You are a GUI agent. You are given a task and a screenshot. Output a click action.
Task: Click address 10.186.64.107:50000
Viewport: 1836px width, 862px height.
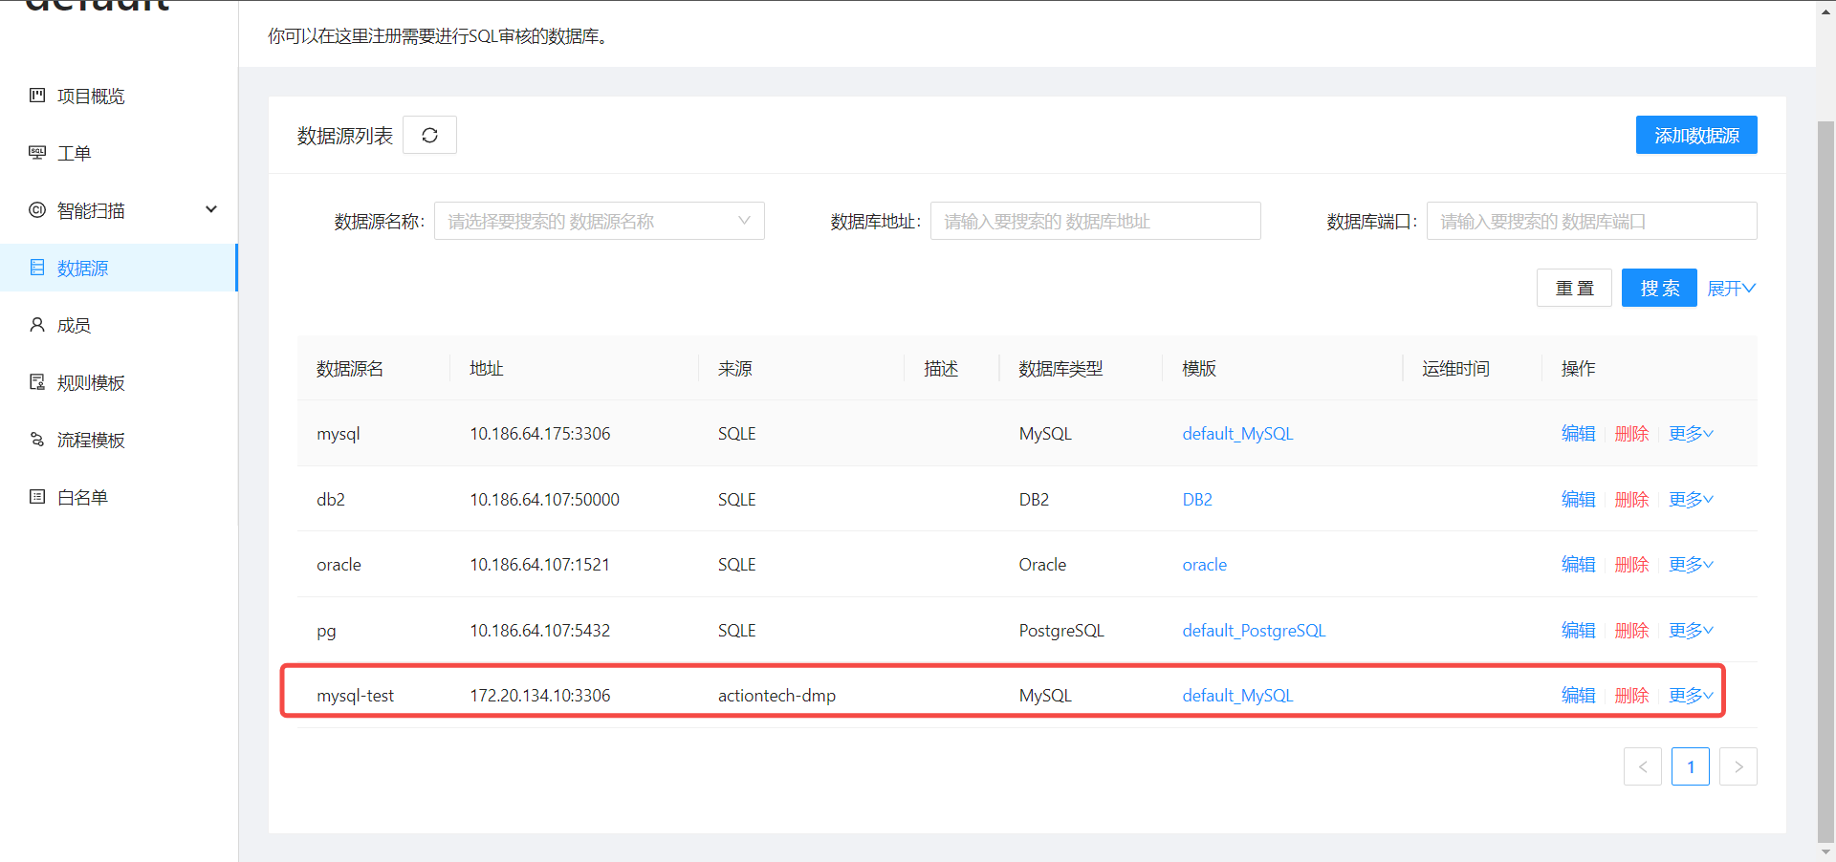tap(544, 499)
